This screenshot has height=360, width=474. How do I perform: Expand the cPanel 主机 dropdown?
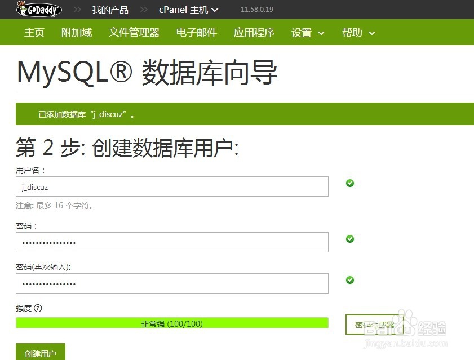coord(188,10)
